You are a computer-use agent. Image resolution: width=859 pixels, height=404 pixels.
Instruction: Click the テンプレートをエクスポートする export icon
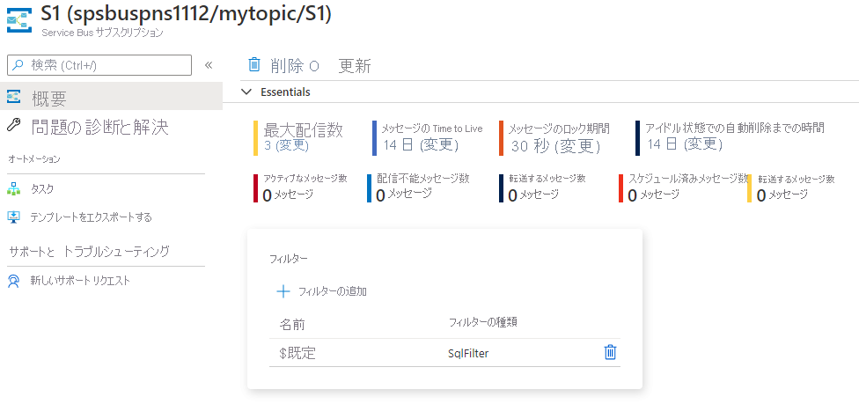(x=13, y=217)
